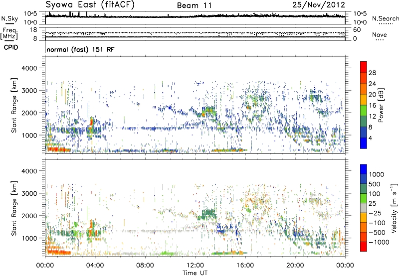The height and width of the screenshot is (276, 399).
Task: Click the '500' label on the velocity color bar
Action: (375, 184)
